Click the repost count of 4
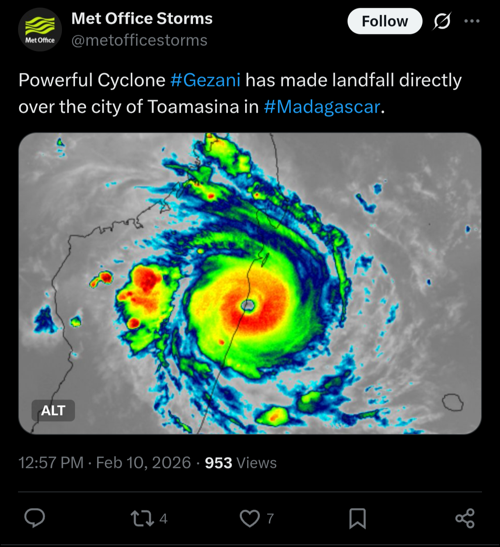This screenshot has width=500, height=547. click(164, 519)
